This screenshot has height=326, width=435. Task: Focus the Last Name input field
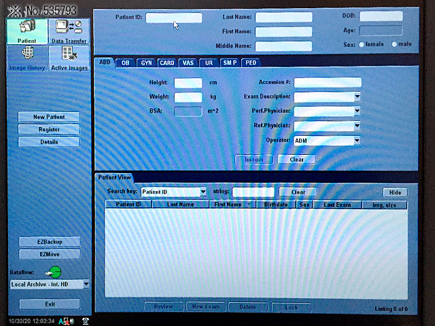click(283, 17)
